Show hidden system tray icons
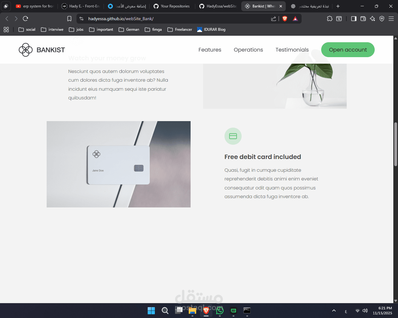This screenshot has height=318, width=398. pyautogui.click(x=334, y=311)
